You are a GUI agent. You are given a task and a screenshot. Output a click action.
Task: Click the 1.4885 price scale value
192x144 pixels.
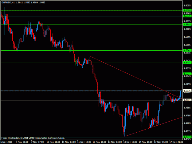tap(187, 108)
